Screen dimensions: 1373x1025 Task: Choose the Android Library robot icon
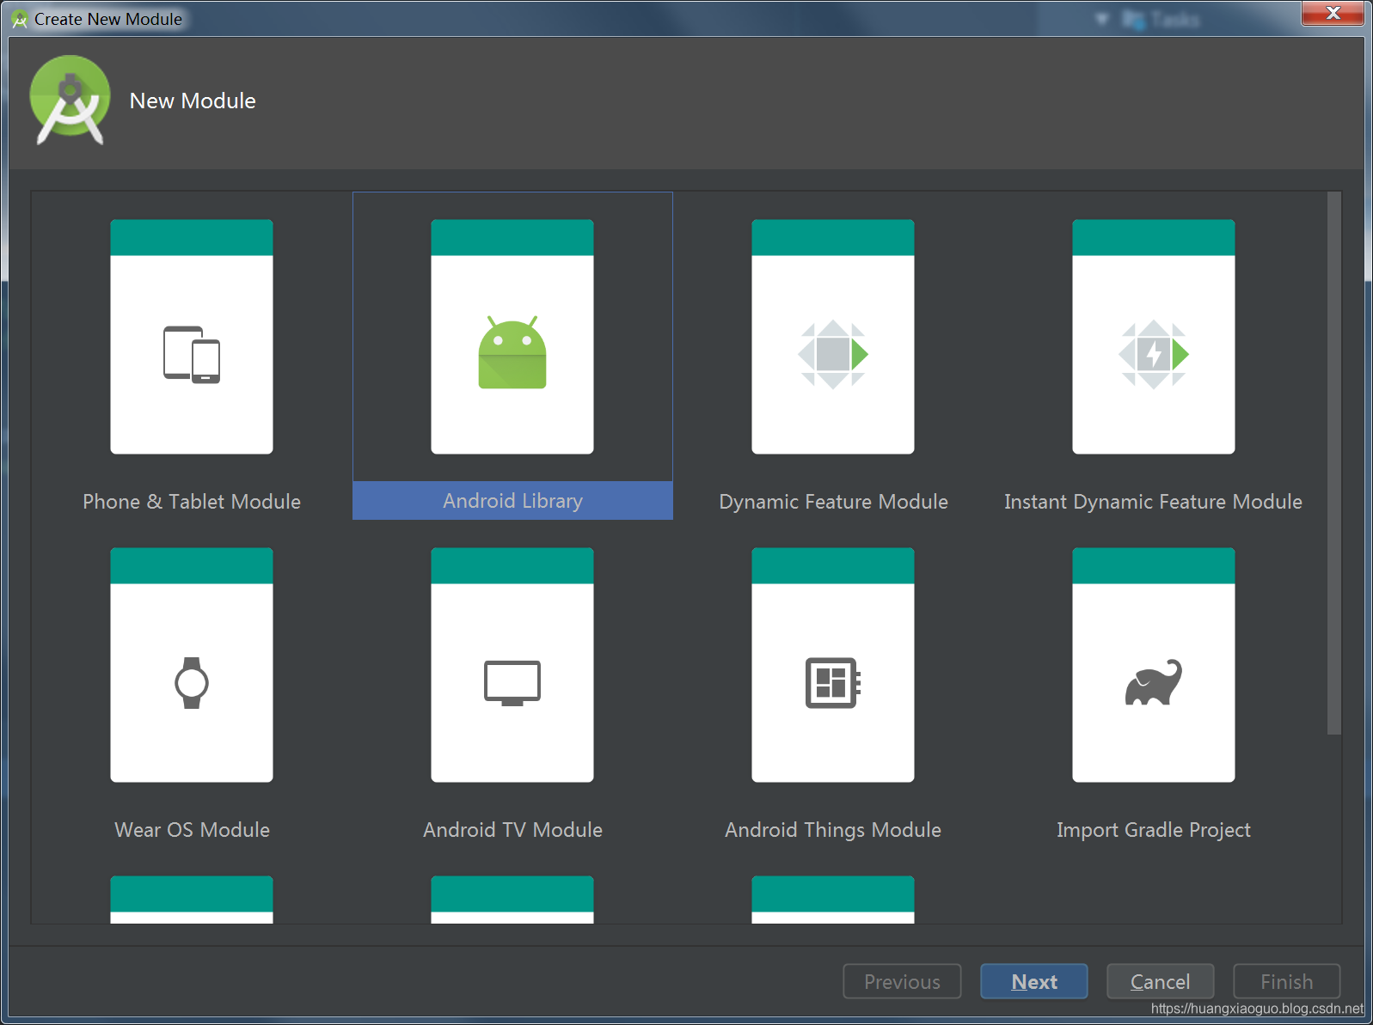[x=512, y=352]
